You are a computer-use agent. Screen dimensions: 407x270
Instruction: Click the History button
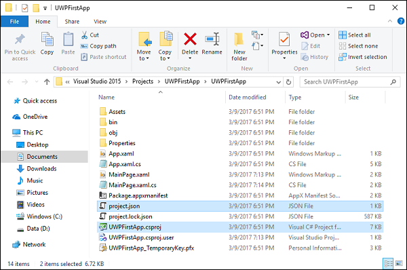coord(315,57)
